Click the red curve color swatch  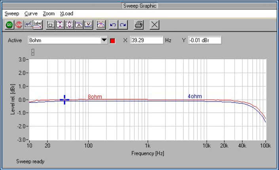(113, 41)
